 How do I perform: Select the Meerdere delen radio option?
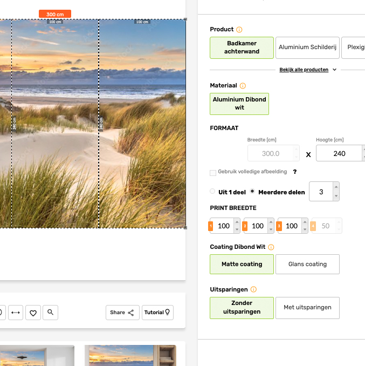[252, 192]
